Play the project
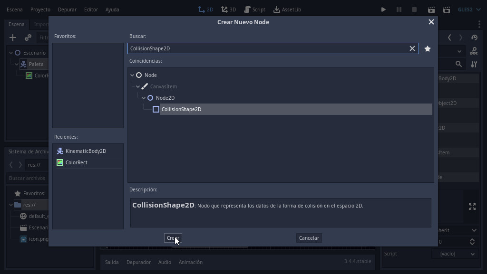 pyautogui.click(x=383, y=9)
